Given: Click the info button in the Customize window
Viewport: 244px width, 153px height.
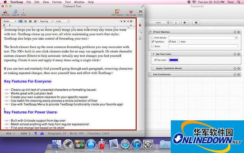Looking at the screenshot, I should (176, 22).
